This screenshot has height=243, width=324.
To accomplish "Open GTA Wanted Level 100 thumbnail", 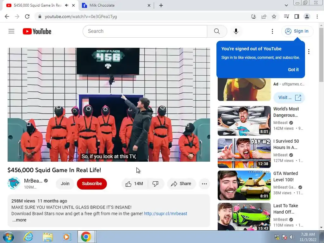I will (244, 185).
